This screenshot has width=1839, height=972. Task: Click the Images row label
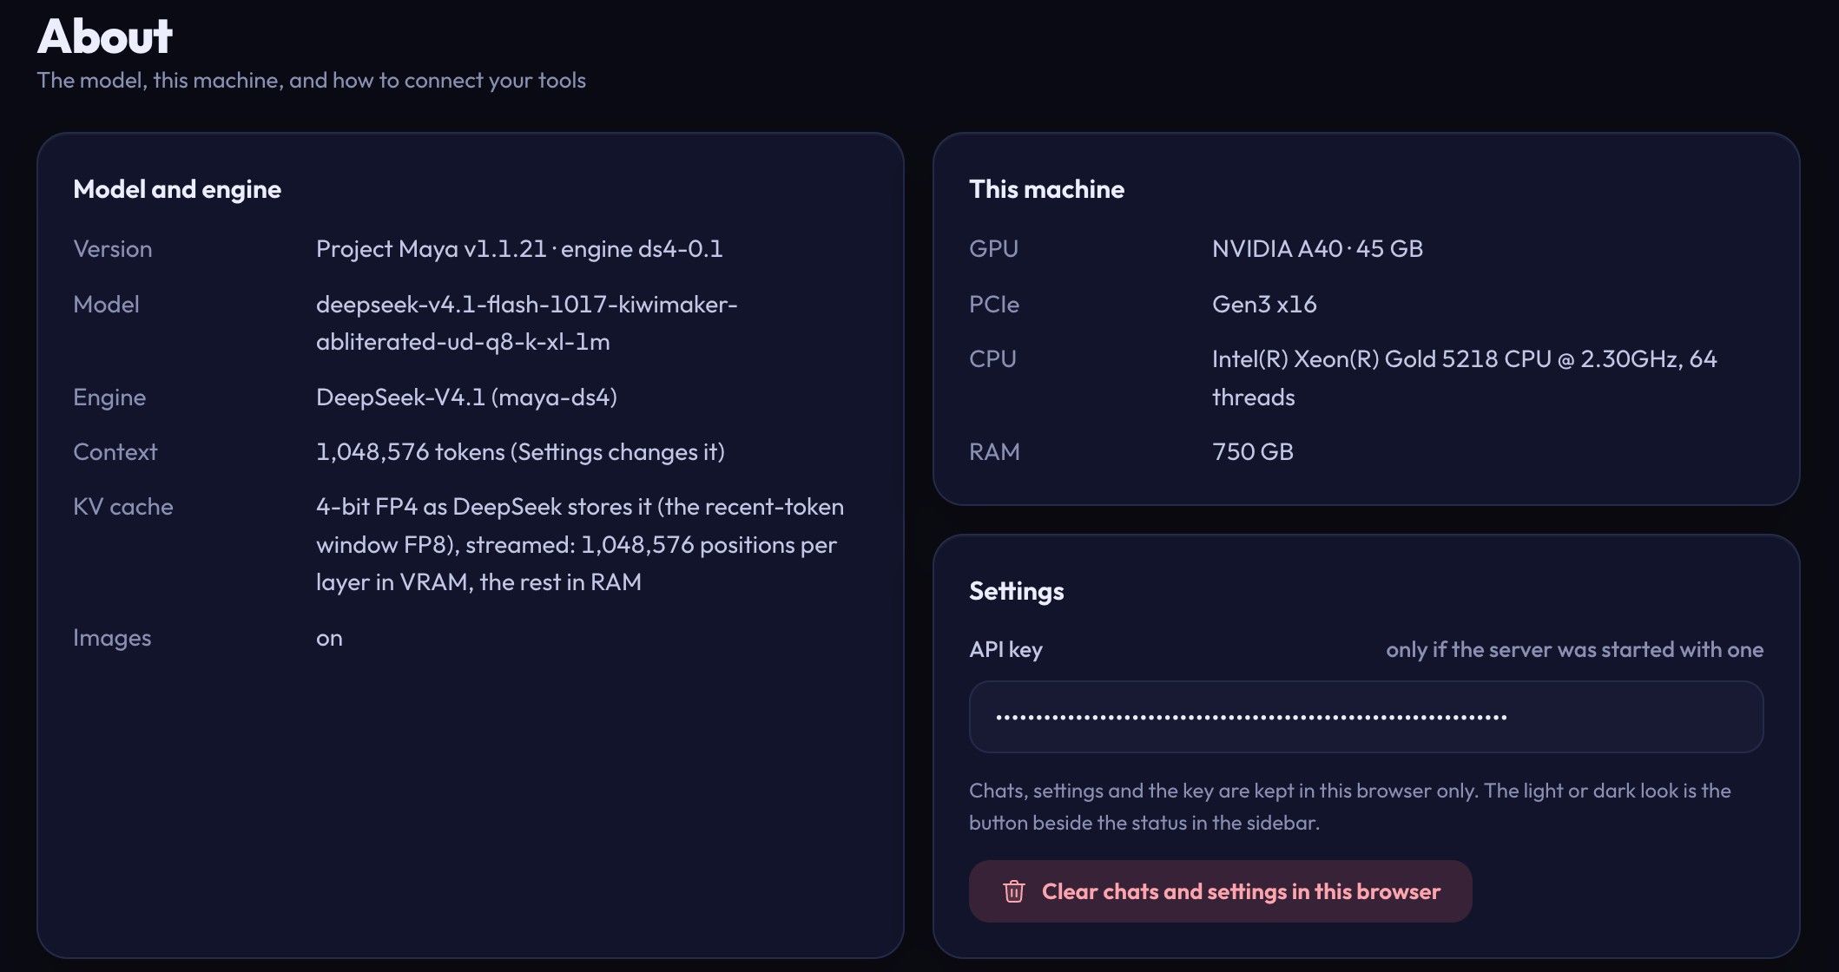[112, 638]
